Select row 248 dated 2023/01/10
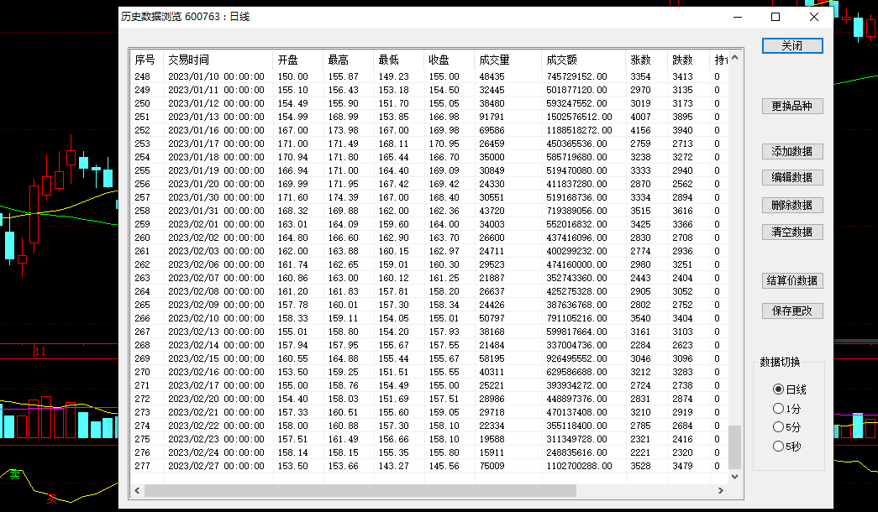This screenshot has height=512, width=878. click(429, 76)
